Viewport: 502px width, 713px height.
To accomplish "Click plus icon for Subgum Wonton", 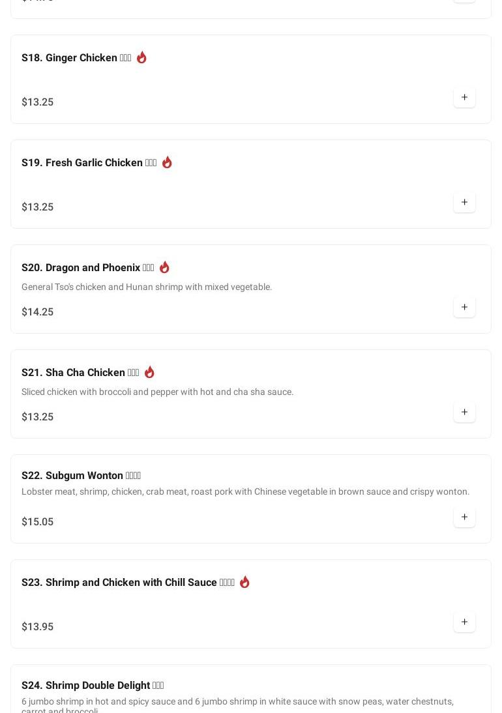I will pyautogui.click(x=464, y=517).
